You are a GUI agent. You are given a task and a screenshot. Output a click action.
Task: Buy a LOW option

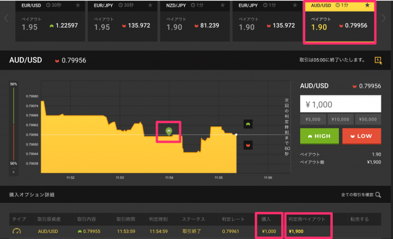362,136
